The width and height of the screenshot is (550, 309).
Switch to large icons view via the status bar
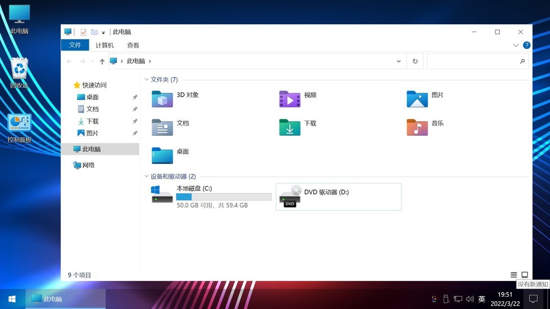pyautogui.click(x=523, y=275)
